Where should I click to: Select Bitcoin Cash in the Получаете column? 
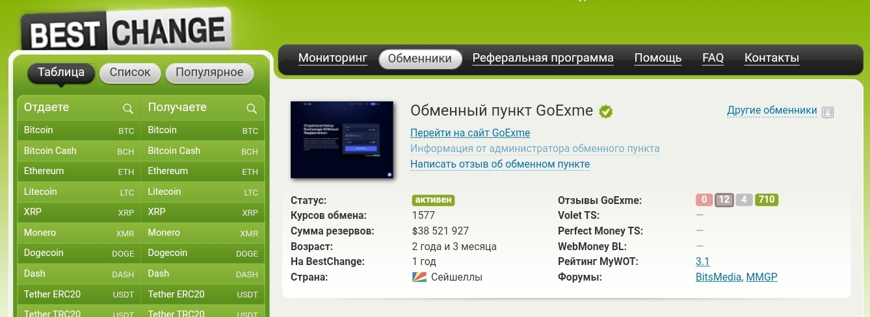point(203,151)
